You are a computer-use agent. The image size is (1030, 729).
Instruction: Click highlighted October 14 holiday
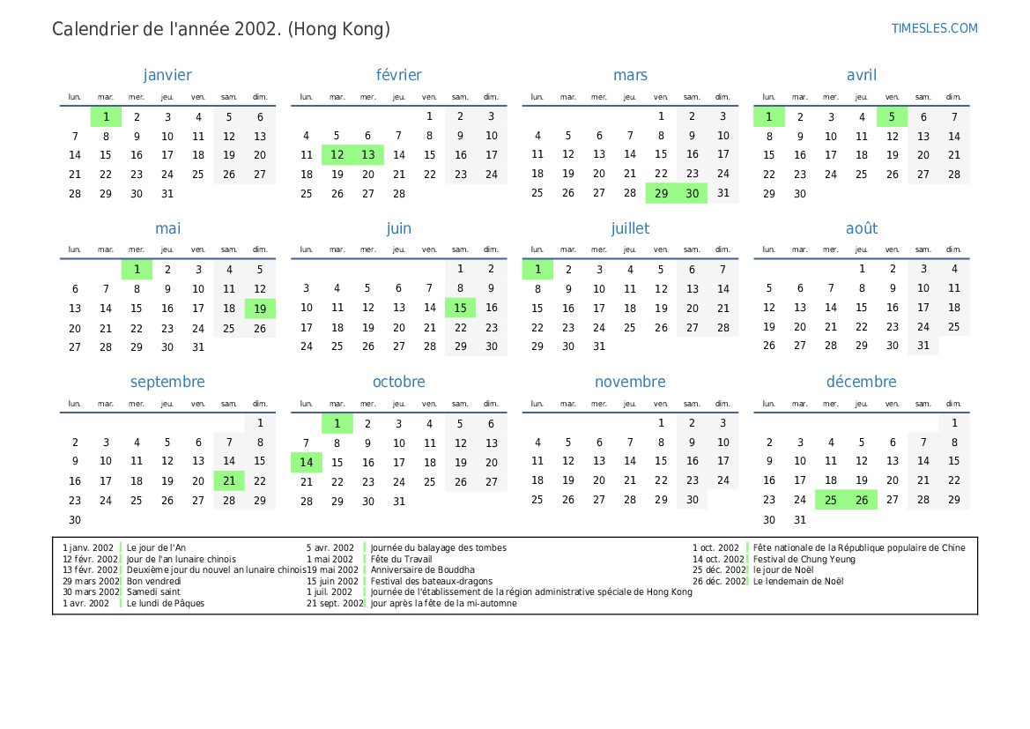pyautogui.click(x=306, y=463)
